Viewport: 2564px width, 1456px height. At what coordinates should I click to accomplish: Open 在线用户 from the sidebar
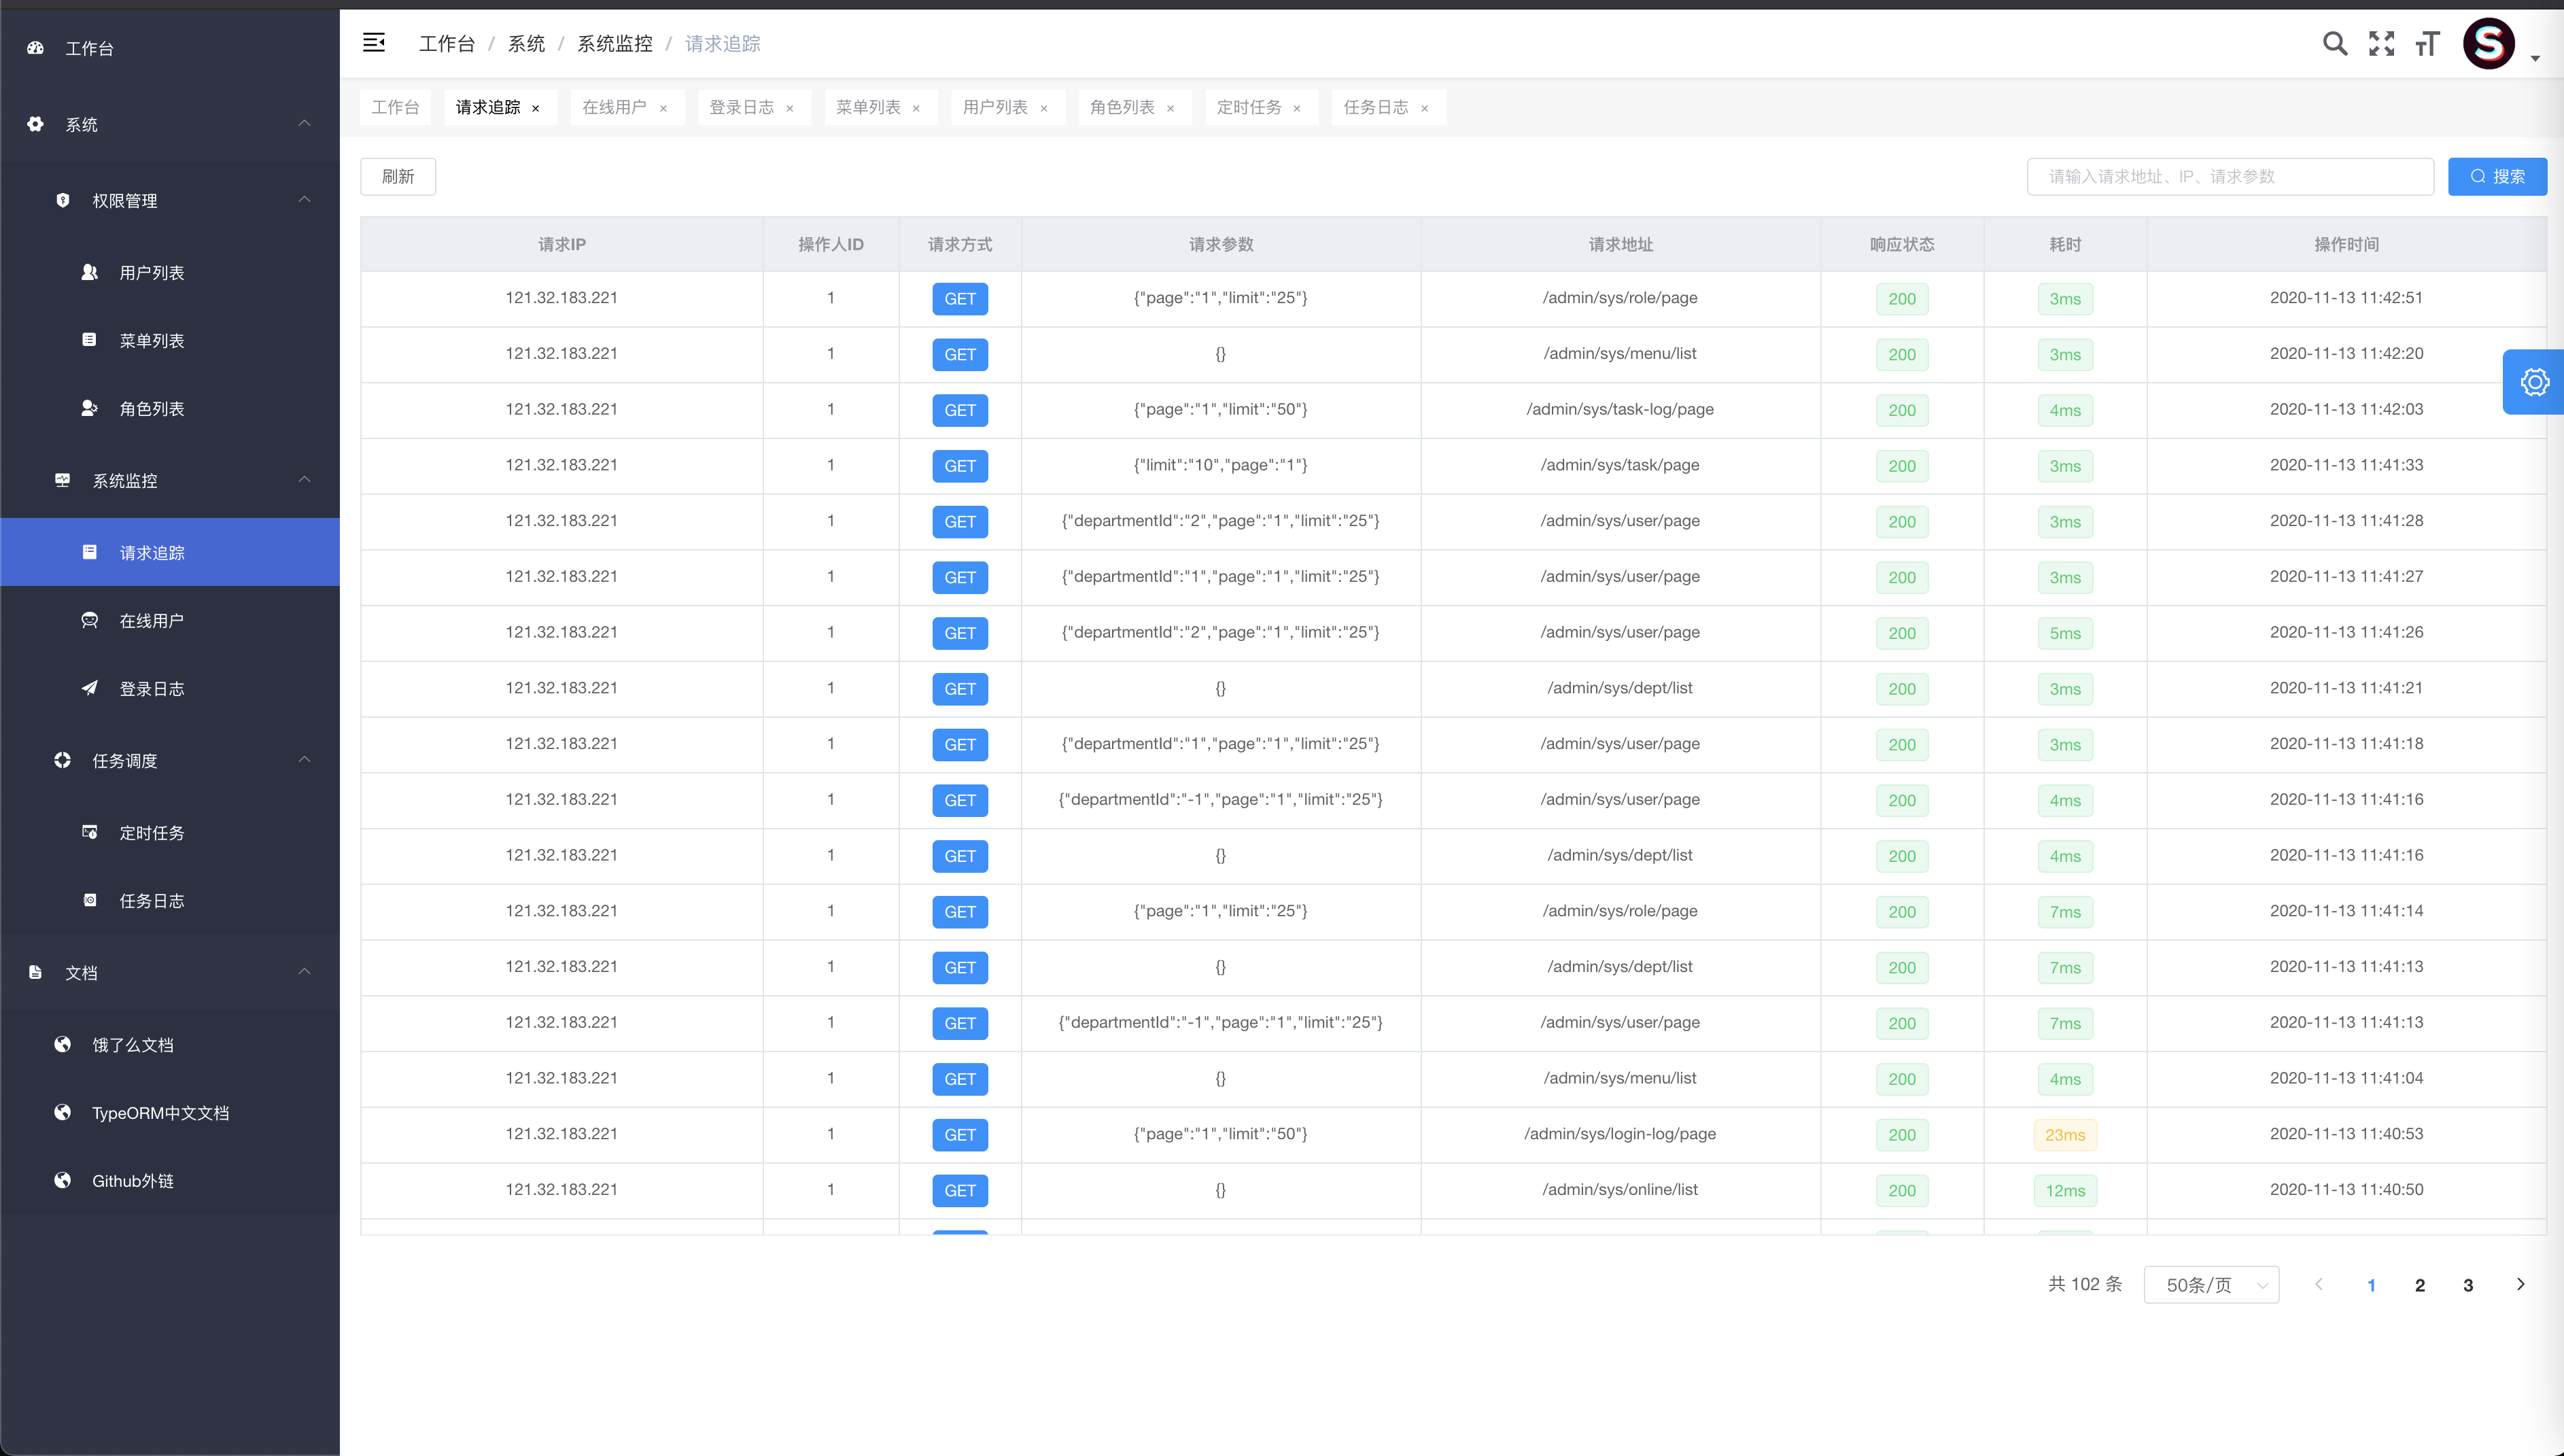[x=151, y=621]
